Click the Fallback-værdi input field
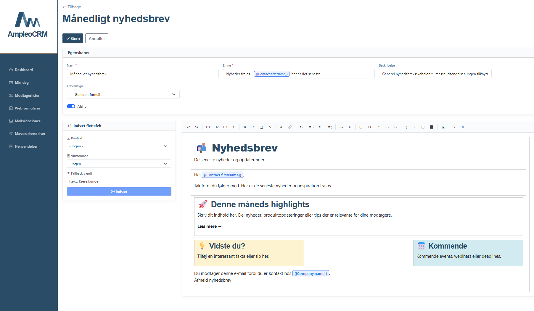 click(119, 181)
